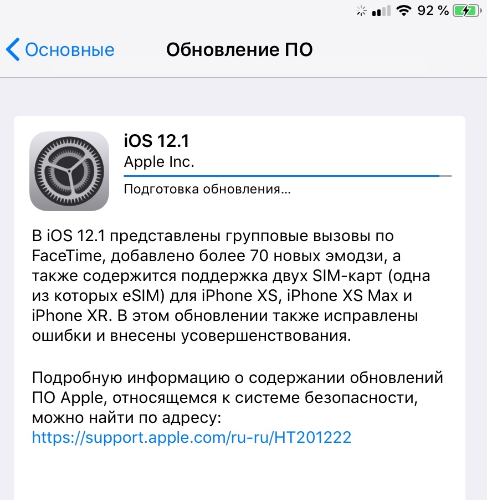
Task: Tap the 92 % battery percentage
Action: click(433, 11)
